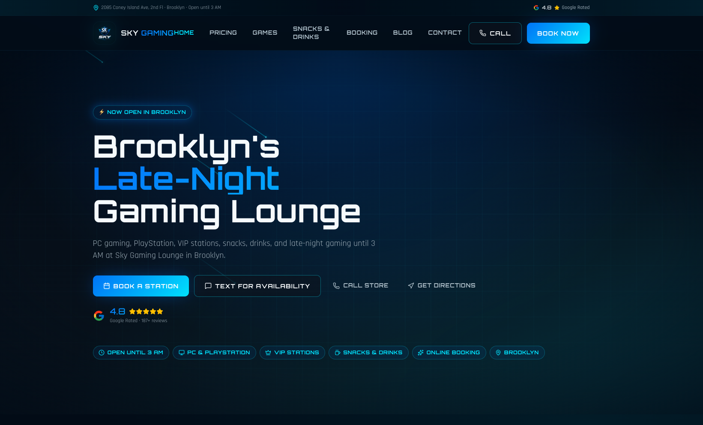
Task: Click the chat bubble icon in Text for Availability
Action: [x=208, y=286]
